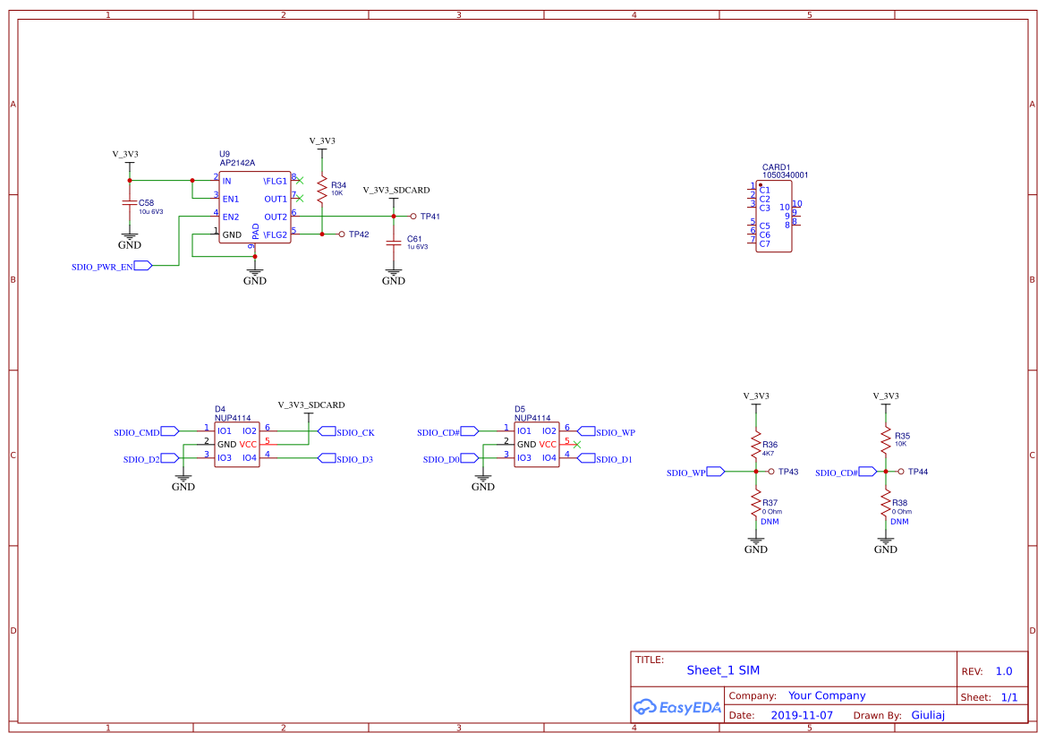Select the D4 NUP4114 component
This screenshot has width=1046, height=741.
237,444
